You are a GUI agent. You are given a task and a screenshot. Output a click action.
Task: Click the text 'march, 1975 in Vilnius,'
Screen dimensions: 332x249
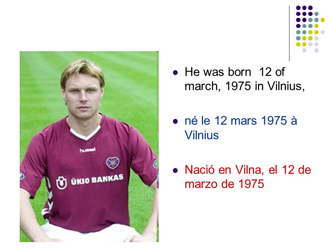tap(245, 86)
